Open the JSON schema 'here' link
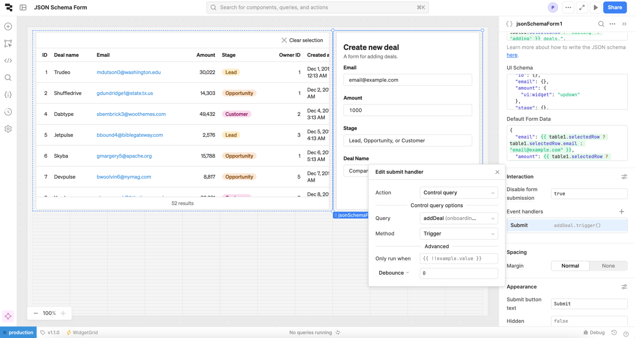 pyautogui.click(x=512, y=55)
